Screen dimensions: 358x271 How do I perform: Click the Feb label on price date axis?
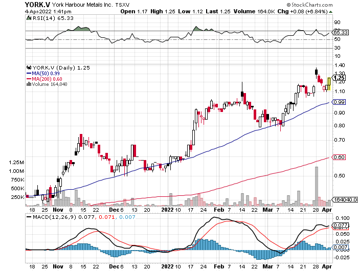coord(219,210)
